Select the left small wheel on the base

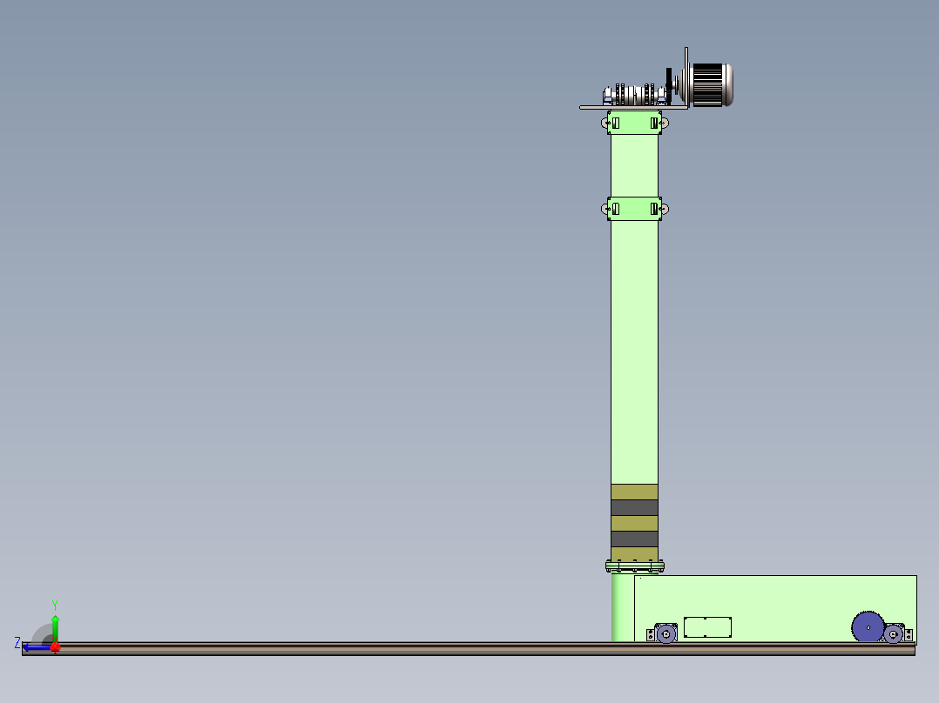(665, 633)
